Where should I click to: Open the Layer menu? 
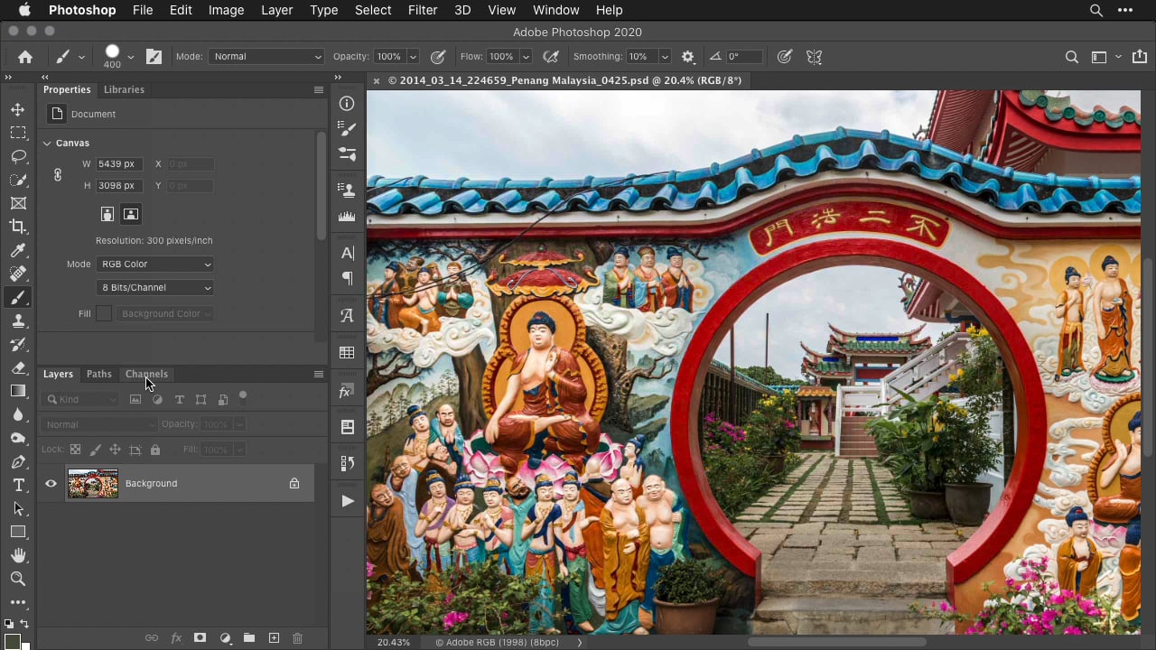(276, 10)
